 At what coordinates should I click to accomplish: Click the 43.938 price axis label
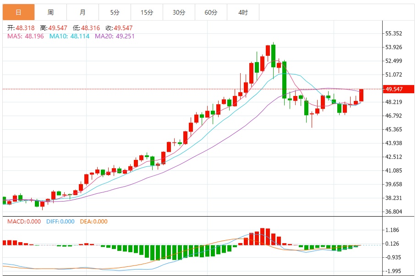[394, 143]
